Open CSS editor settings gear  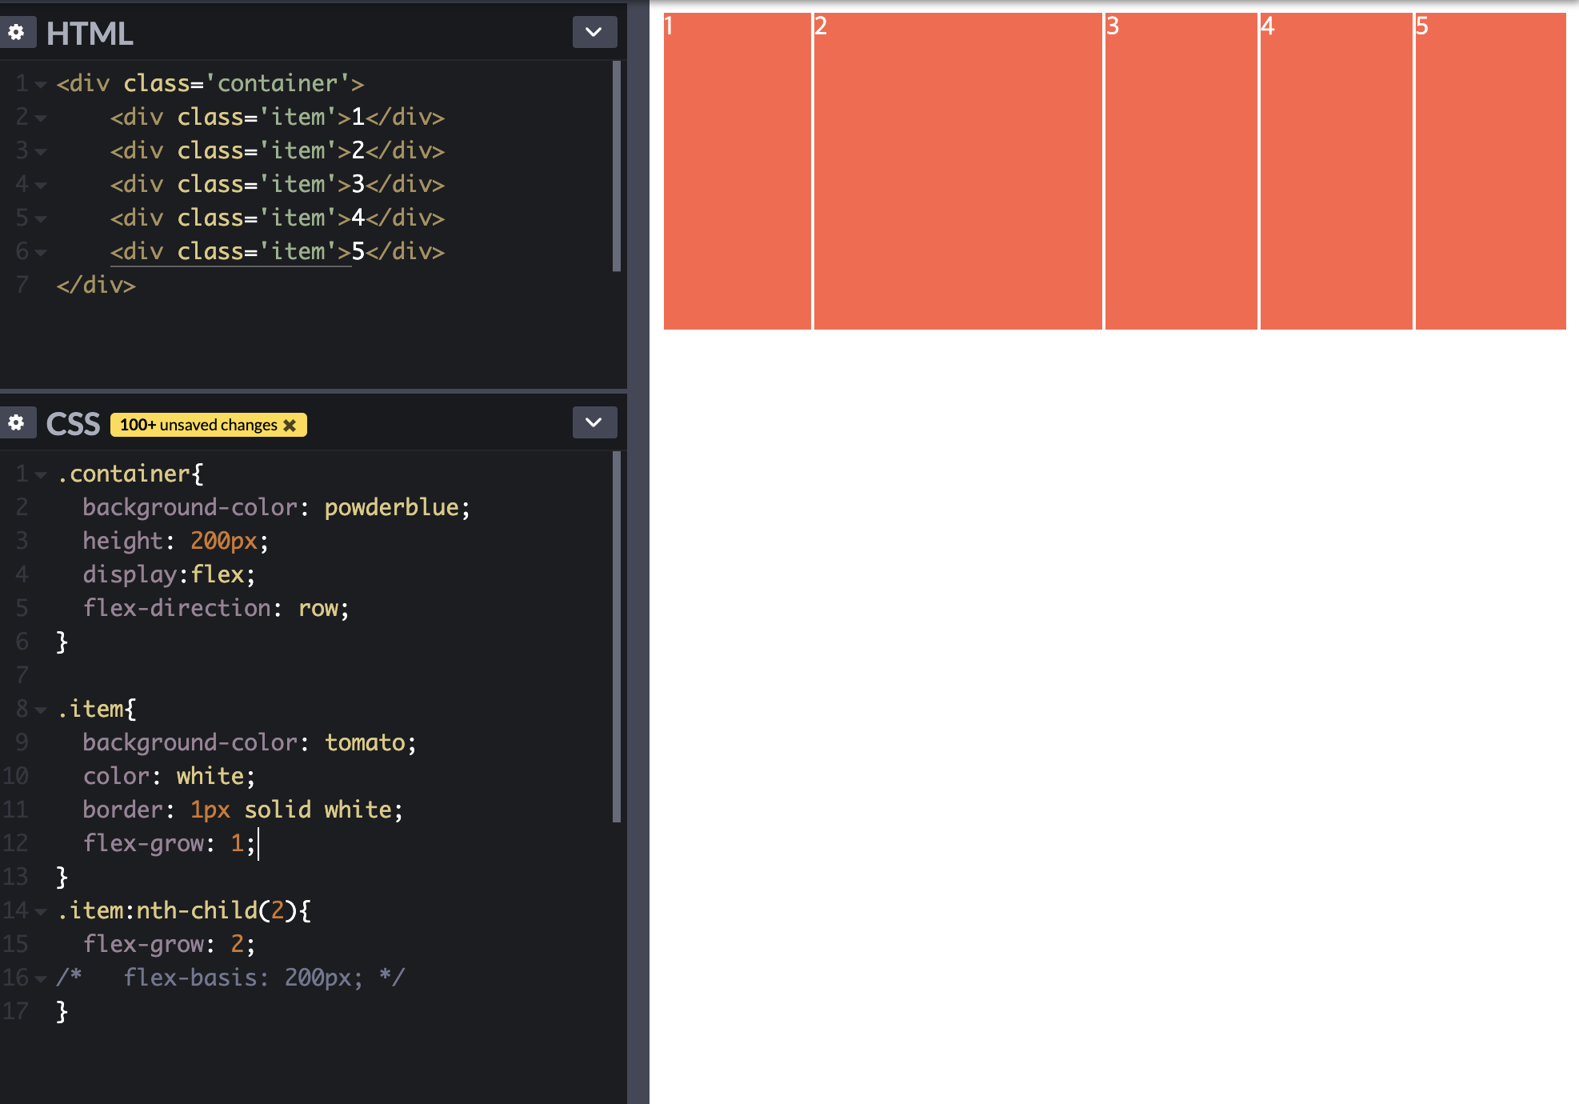[17, 423]
